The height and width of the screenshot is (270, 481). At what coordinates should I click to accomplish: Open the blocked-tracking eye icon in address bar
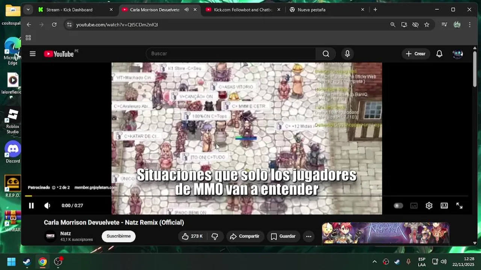[415, 25]
